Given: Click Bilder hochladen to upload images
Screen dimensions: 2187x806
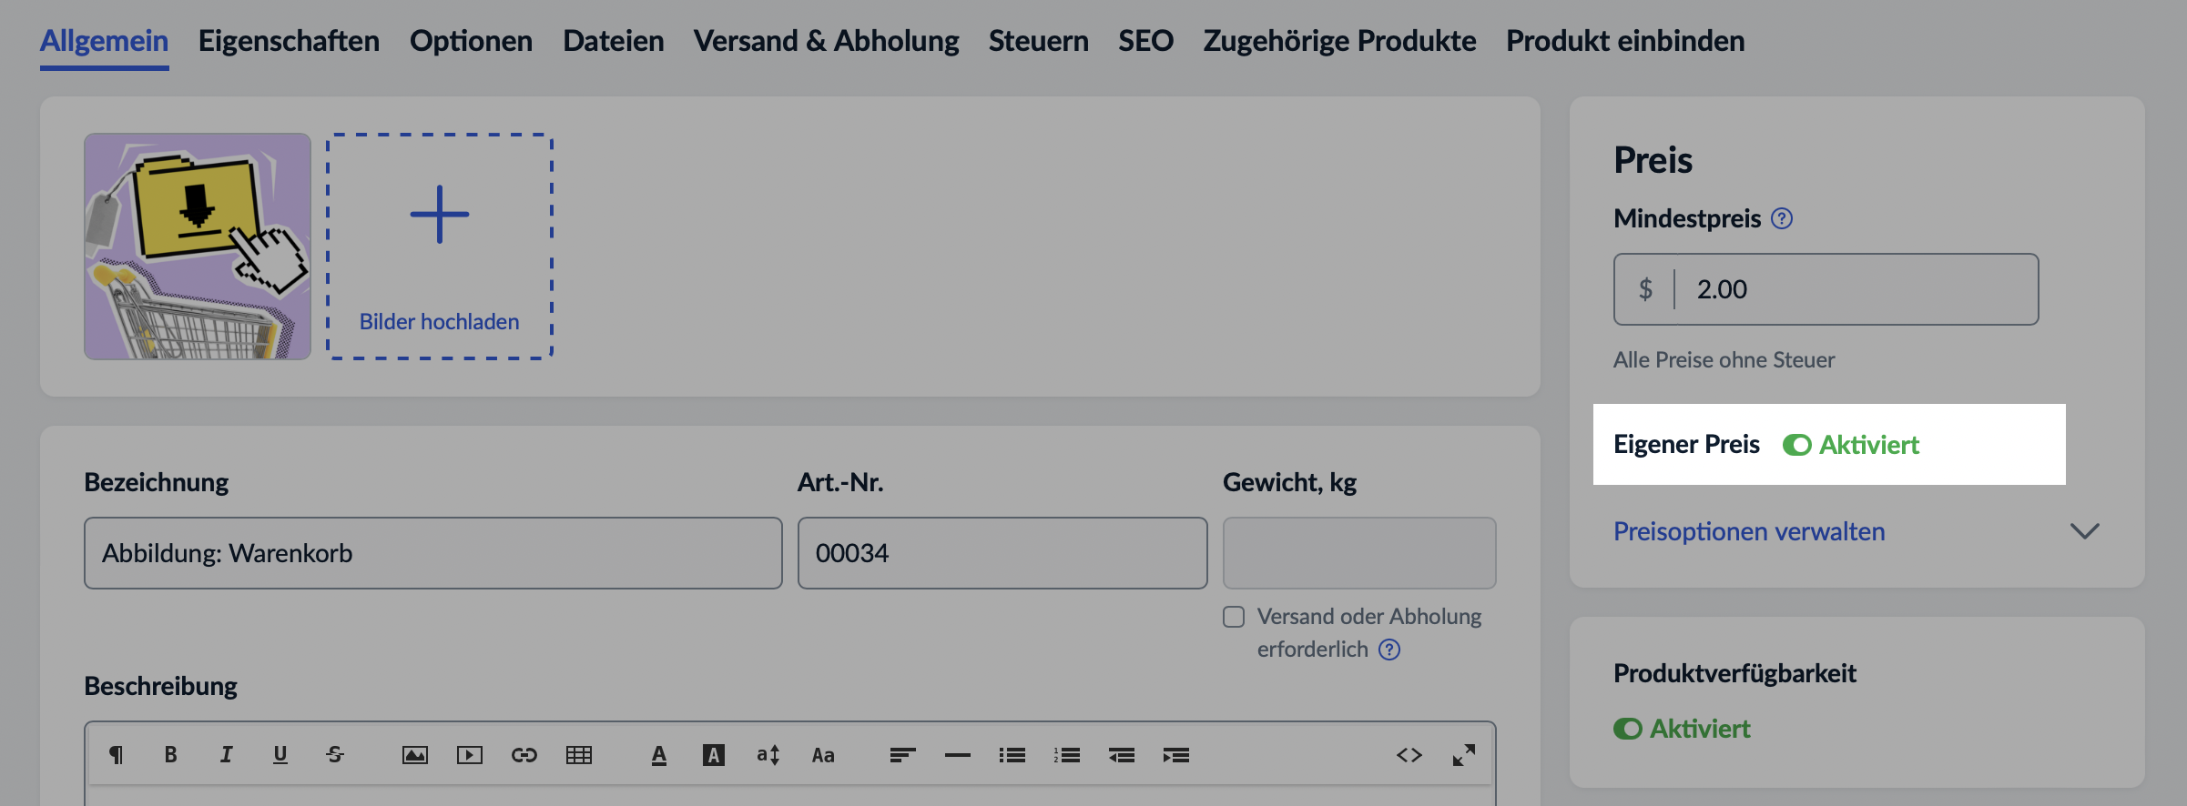Looking at the screenshot, I should [x=440, y=247].
